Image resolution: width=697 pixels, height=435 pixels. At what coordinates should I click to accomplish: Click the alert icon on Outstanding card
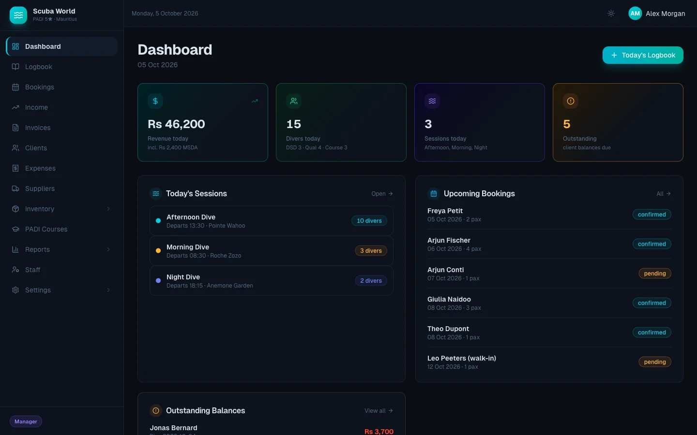tap(571, 101)
